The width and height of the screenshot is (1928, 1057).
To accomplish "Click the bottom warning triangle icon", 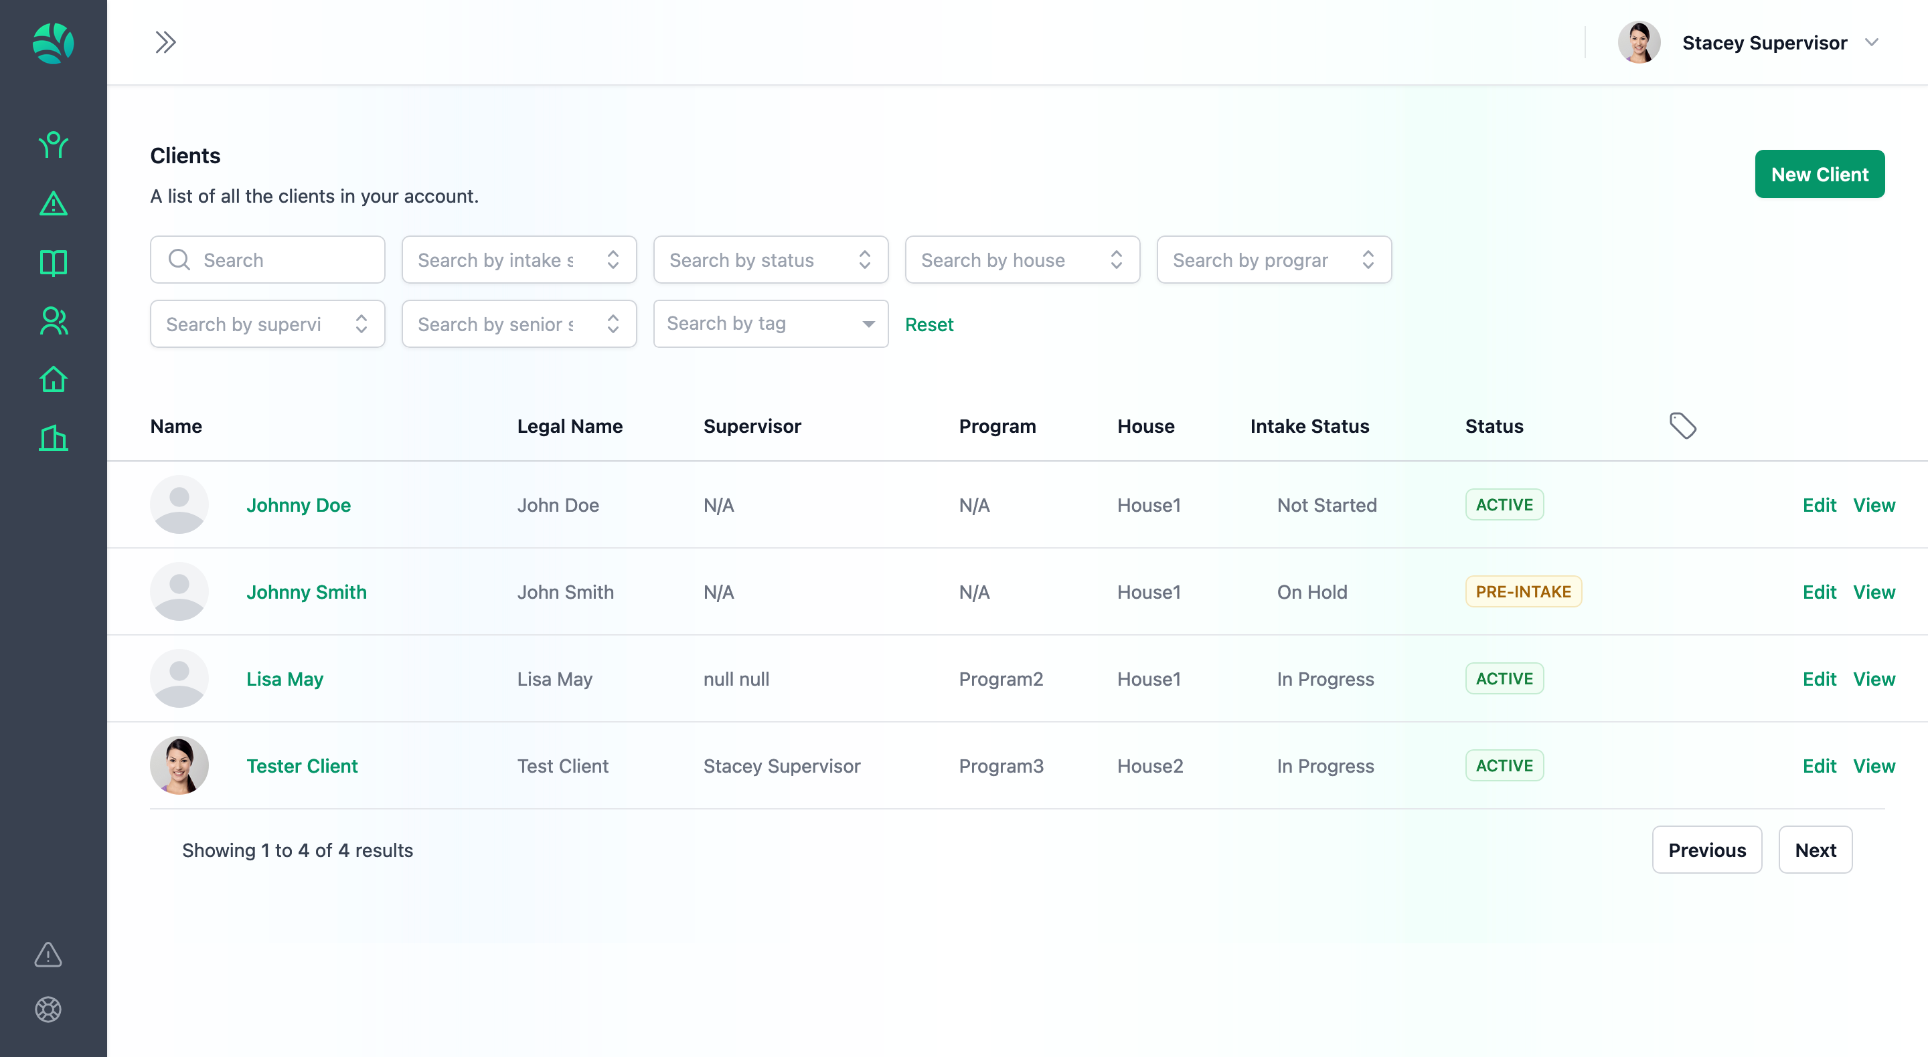I will 48,955.
